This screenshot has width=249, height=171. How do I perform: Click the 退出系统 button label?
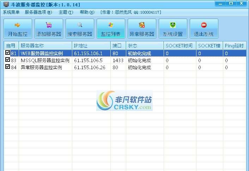[x=204, y=34]
